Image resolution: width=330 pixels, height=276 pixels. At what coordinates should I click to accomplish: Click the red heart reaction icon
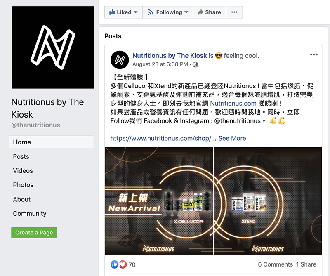tap(123, 264)
